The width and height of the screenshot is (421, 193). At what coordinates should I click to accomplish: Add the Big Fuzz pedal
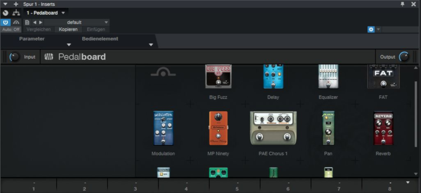pyautogui.click(x=218, y=76)
